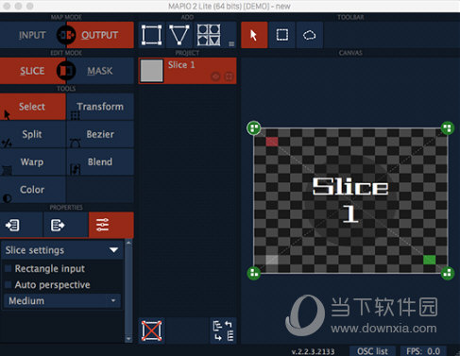Activate the Bezier tool

[100, 134]
